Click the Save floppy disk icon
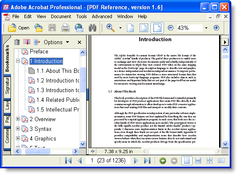Screen dimensions: 238x175 [x=52, y=28]
